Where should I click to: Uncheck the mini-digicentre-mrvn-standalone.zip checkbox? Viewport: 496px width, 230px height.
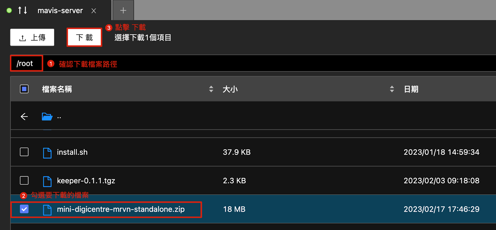[24, 209]
